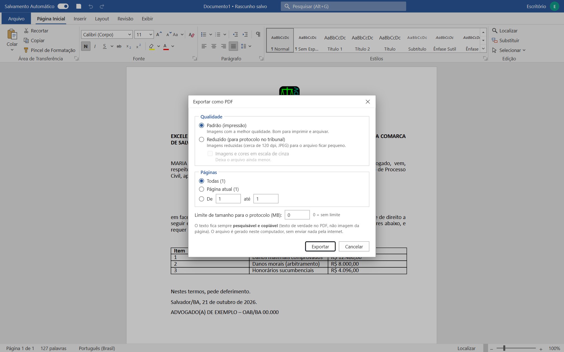Expand the Selecionar dropdown

524,50
